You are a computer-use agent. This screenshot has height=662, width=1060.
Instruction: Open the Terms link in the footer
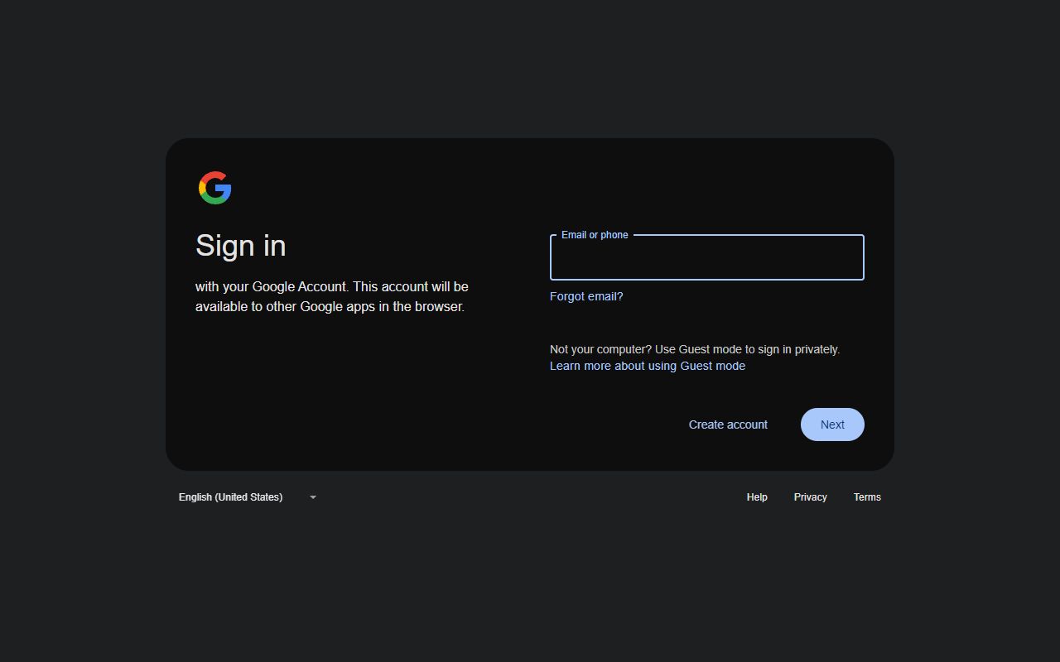click(x=867, y=497)
